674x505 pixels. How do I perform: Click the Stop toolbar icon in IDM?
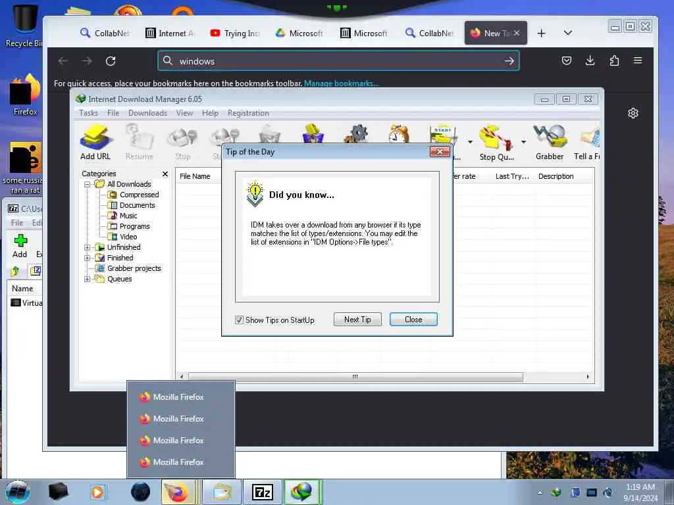click(183, 142)
